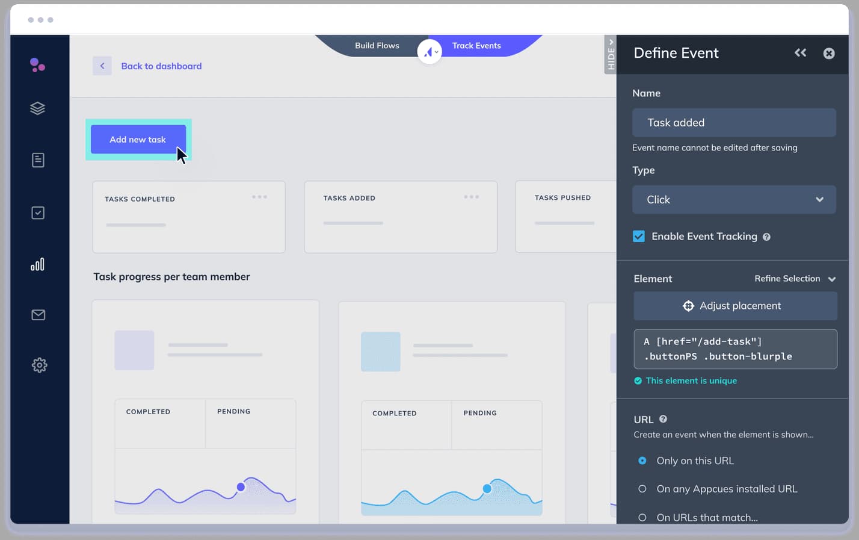859x540 pixels.
Task: Select the Track Events tab
Action: point(476,45)
